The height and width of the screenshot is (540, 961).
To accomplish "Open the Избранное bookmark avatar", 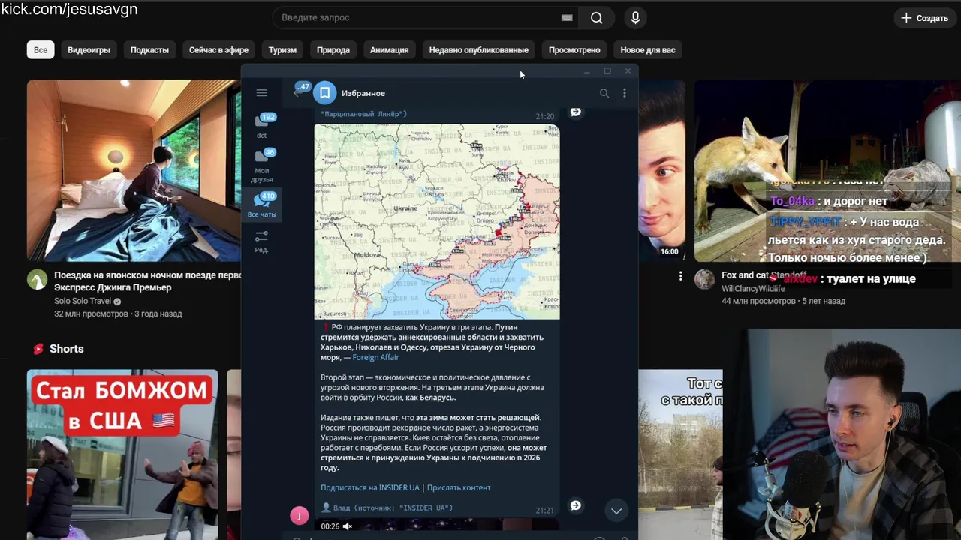I will point(324,93).
